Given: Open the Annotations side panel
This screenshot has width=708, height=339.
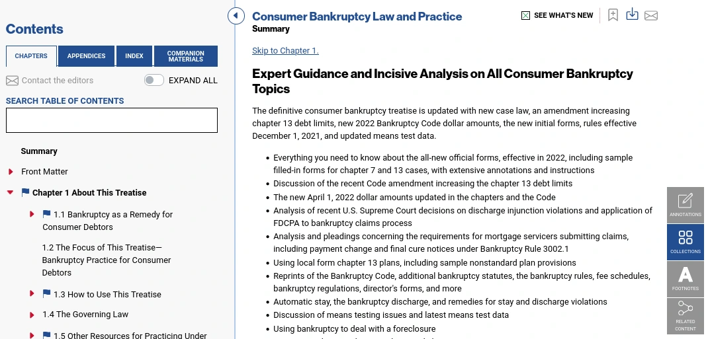Looking at the screenshot, I should pos(686,205).
